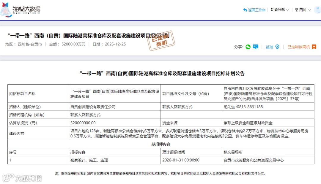Open the 四川 region dropdown chevron
This screenshot has width=321, height=184.
coord(309,10)
